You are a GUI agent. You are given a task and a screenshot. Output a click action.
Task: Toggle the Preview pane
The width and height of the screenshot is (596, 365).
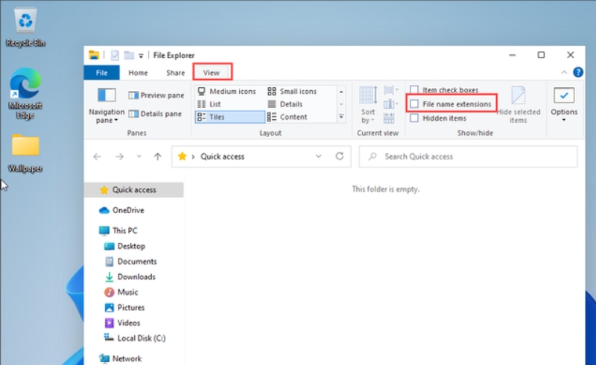[156, 95]
